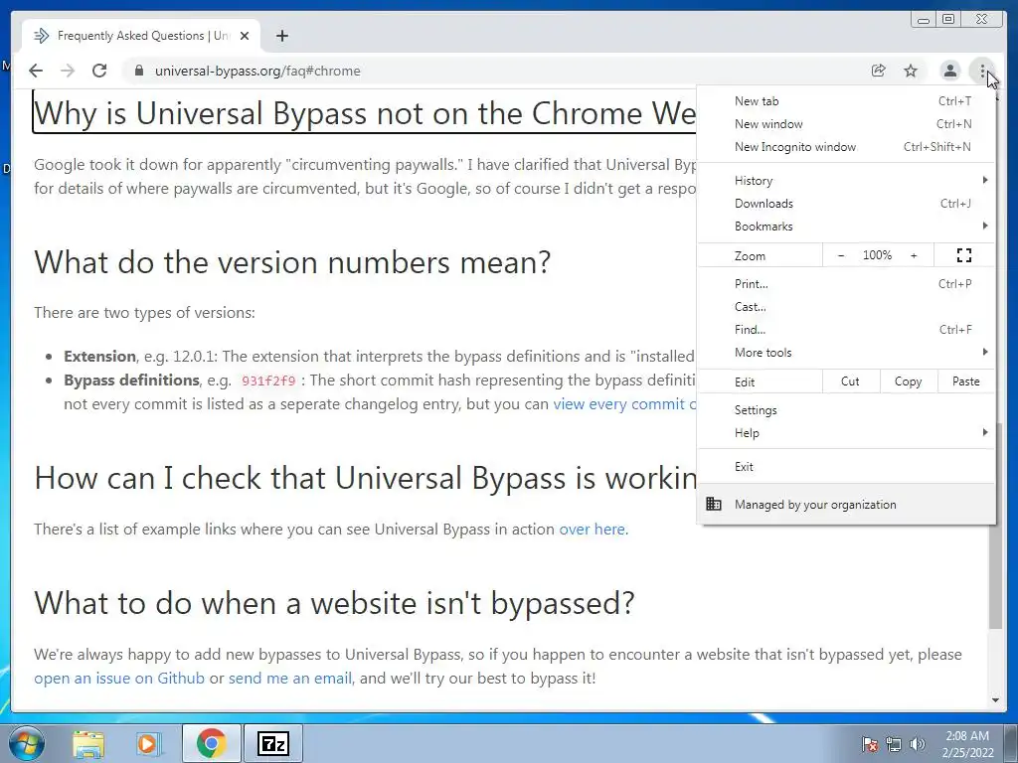Increase zoom with the plus button
The height and width of the screenshot is (763, 1018).
(914, 255)
